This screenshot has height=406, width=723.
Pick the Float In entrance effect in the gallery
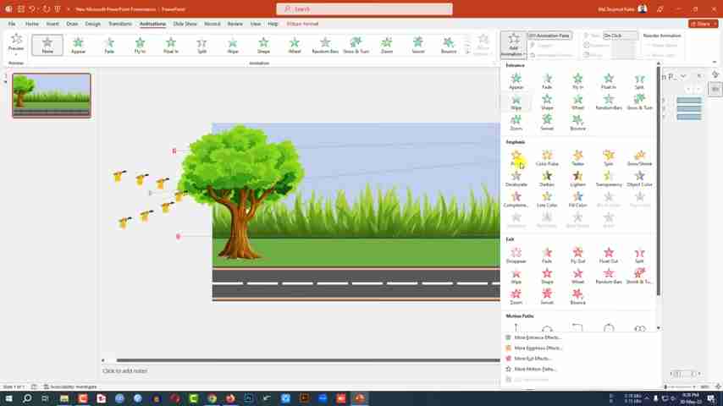[x=608, y=80]
